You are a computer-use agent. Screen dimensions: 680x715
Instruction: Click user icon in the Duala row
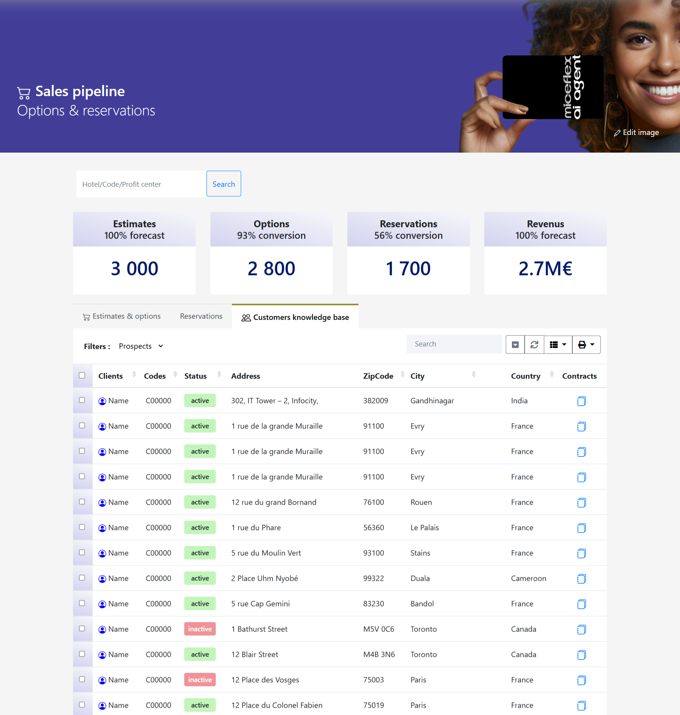pyautogui.click(x=102, y=579)
